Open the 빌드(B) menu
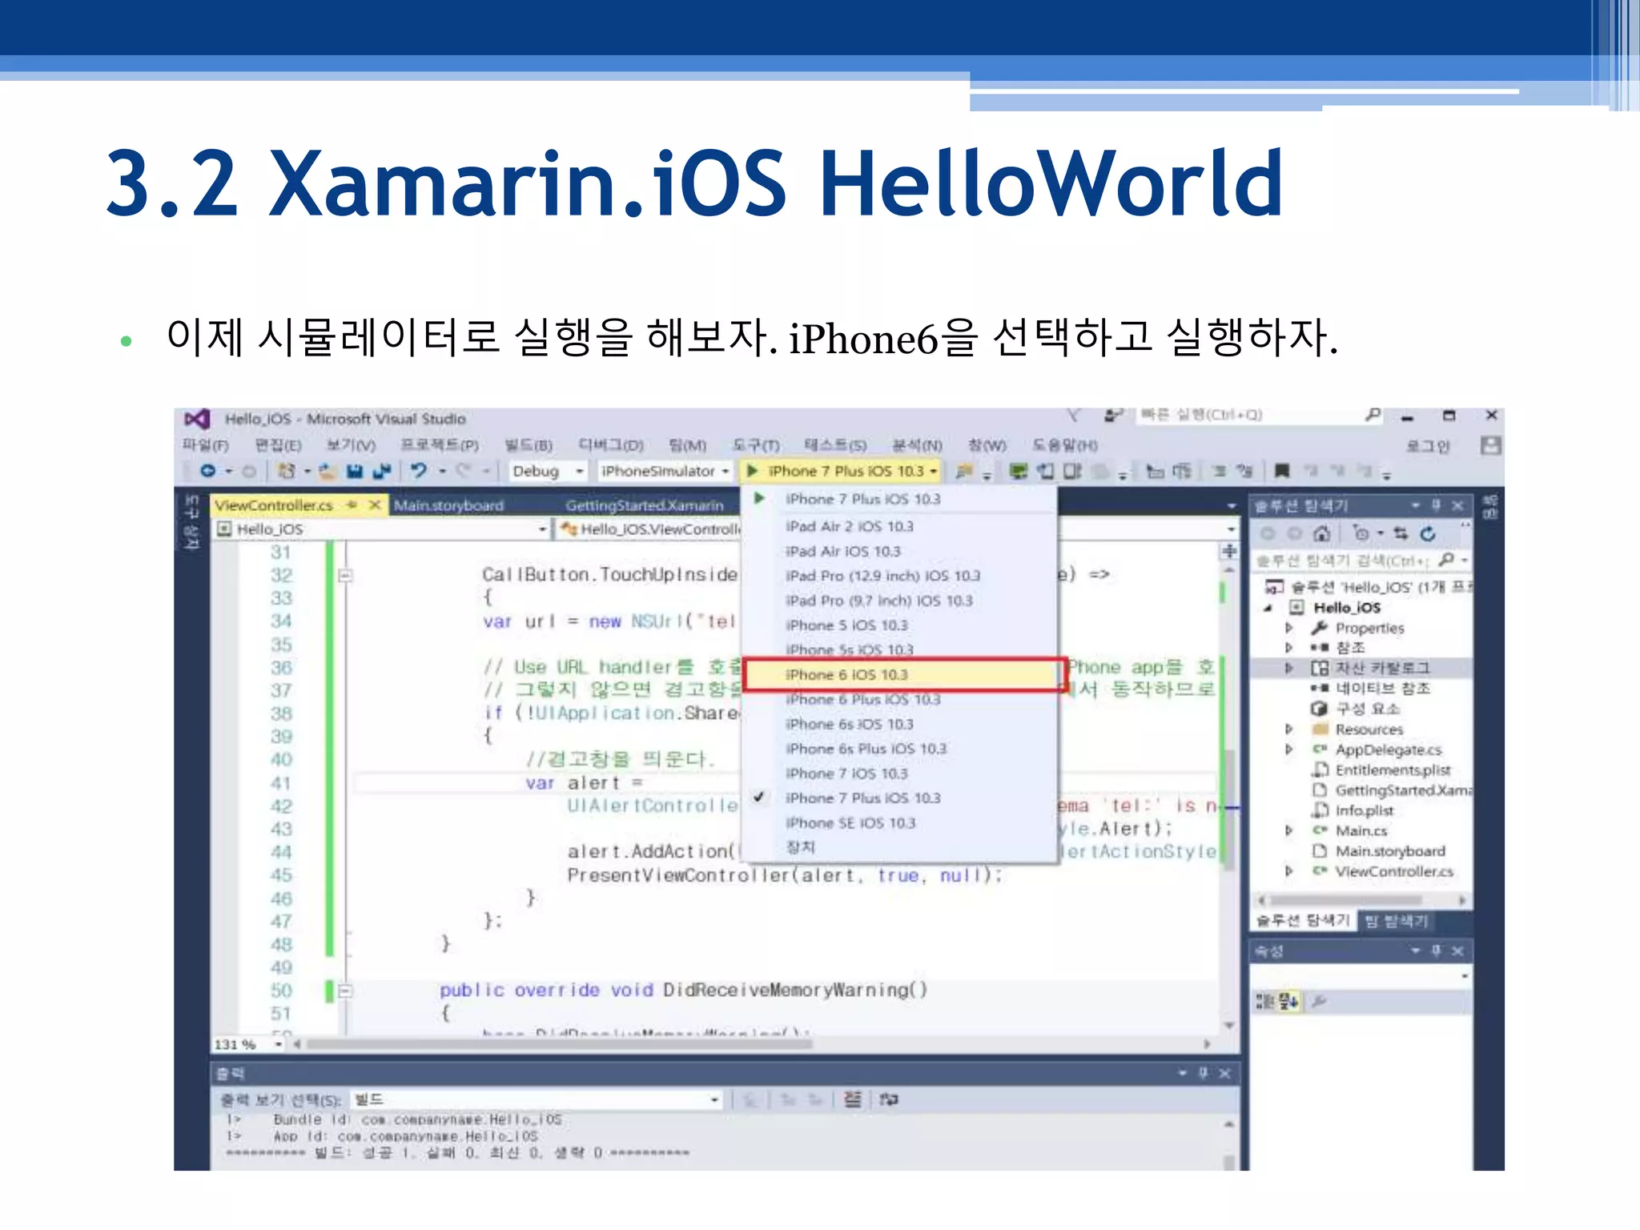The image size is (1640, 1230). 529,445
